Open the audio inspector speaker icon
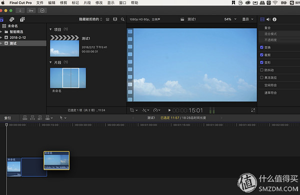Screen dimensions: 300x195 coord(268,19)
